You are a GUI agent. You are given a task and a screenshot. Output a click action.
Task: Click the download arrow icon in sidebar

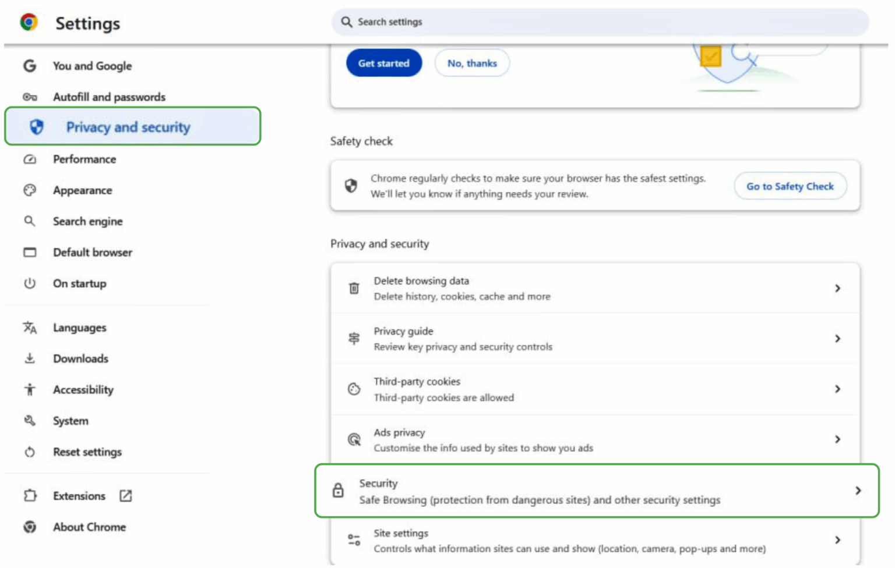[x=30, y=358]
